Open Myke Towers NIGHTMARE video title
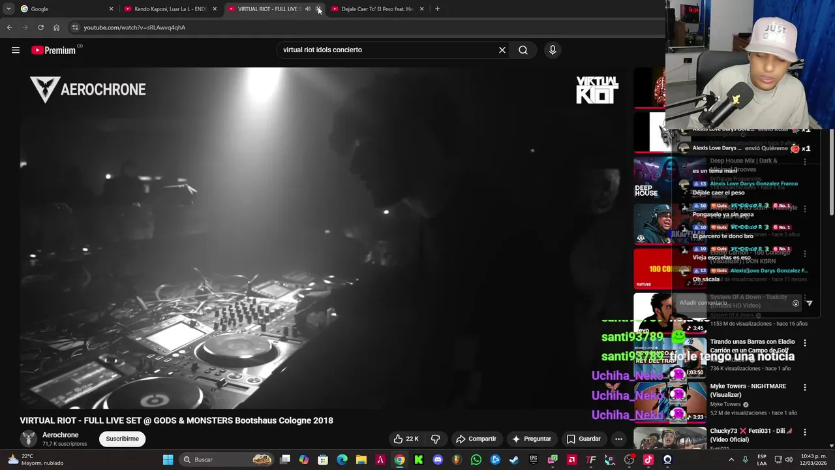This screenshot has width=835, height=470. (x=748, y=390)
